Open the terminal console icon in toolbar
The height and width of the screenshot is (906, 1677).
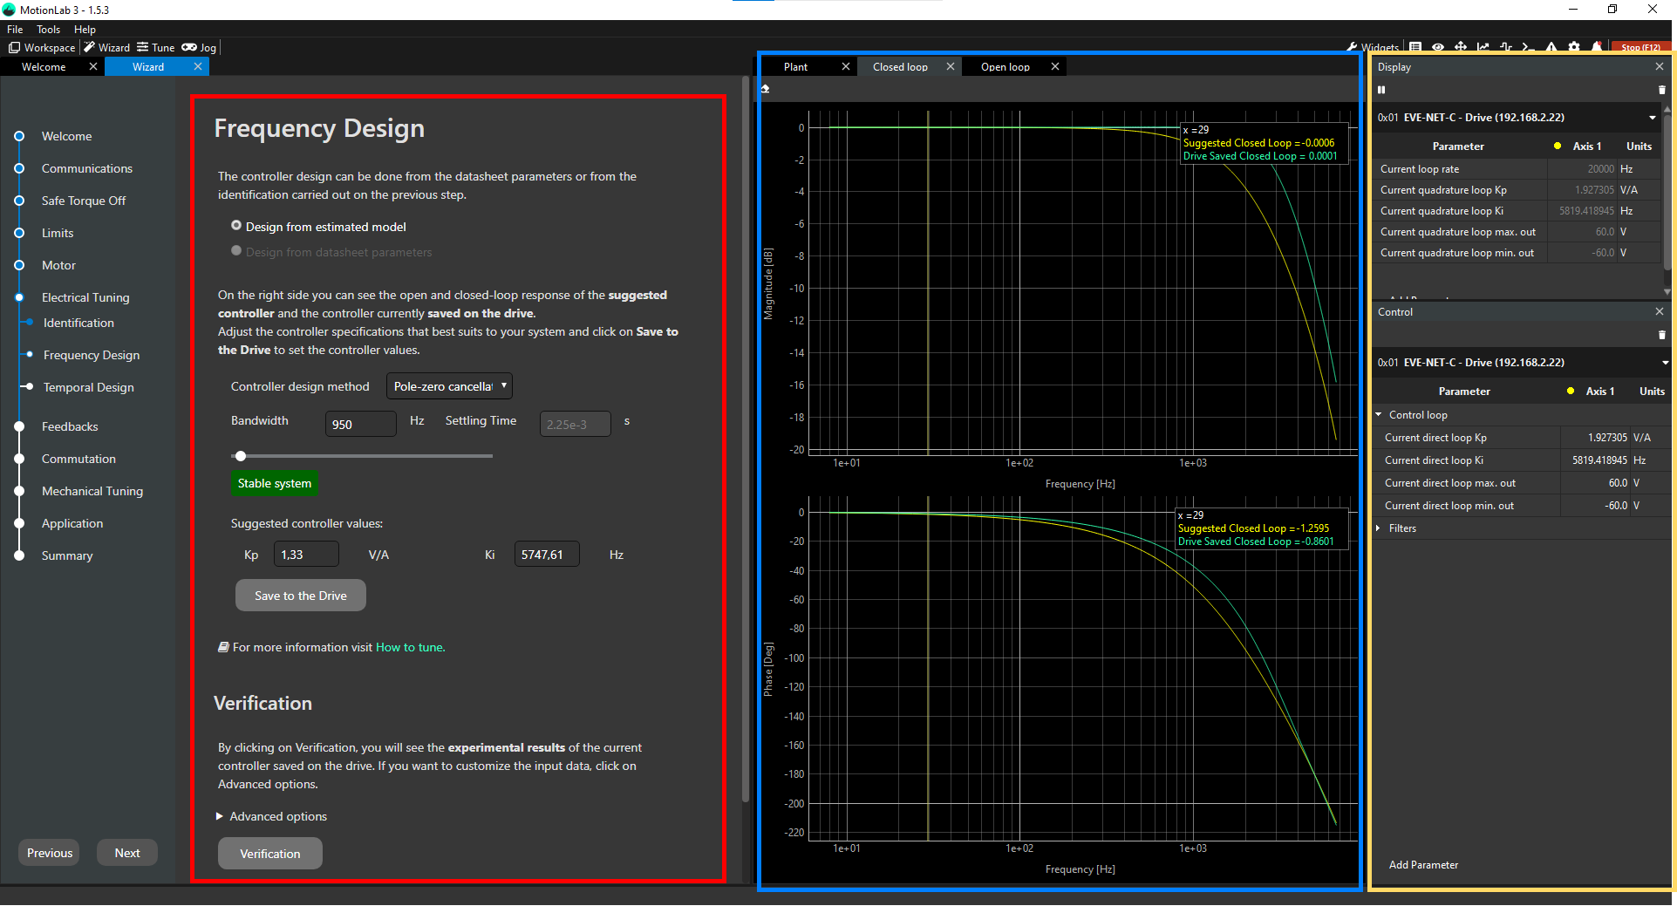tap(1528, 47)
